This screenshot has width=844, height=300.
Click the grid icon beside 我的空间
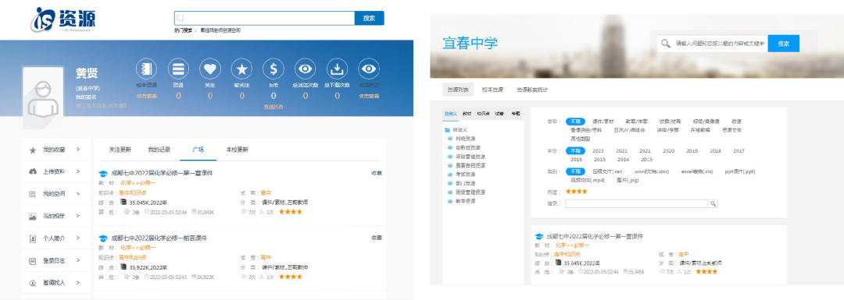point(32,194)
